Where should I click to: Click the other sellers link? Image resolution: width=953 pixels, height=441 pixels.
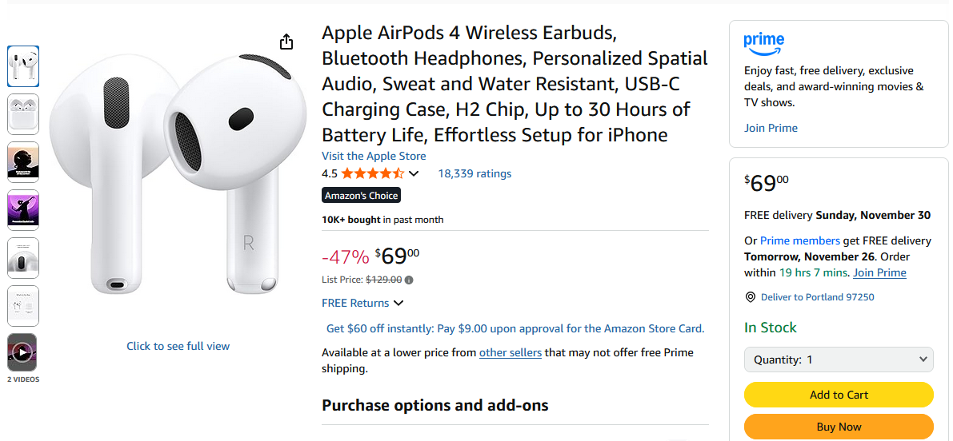point(511,352)
